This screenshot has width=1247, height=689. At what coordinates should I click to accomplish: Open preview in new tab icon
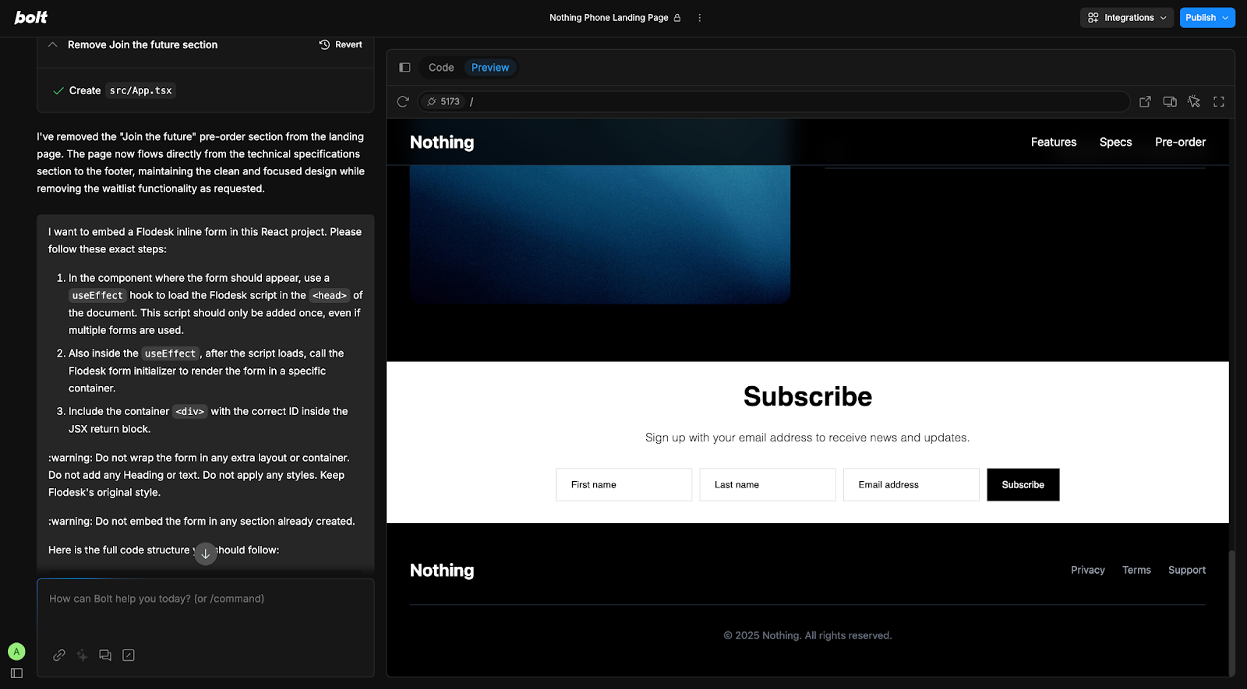(x=1145, y=102)
